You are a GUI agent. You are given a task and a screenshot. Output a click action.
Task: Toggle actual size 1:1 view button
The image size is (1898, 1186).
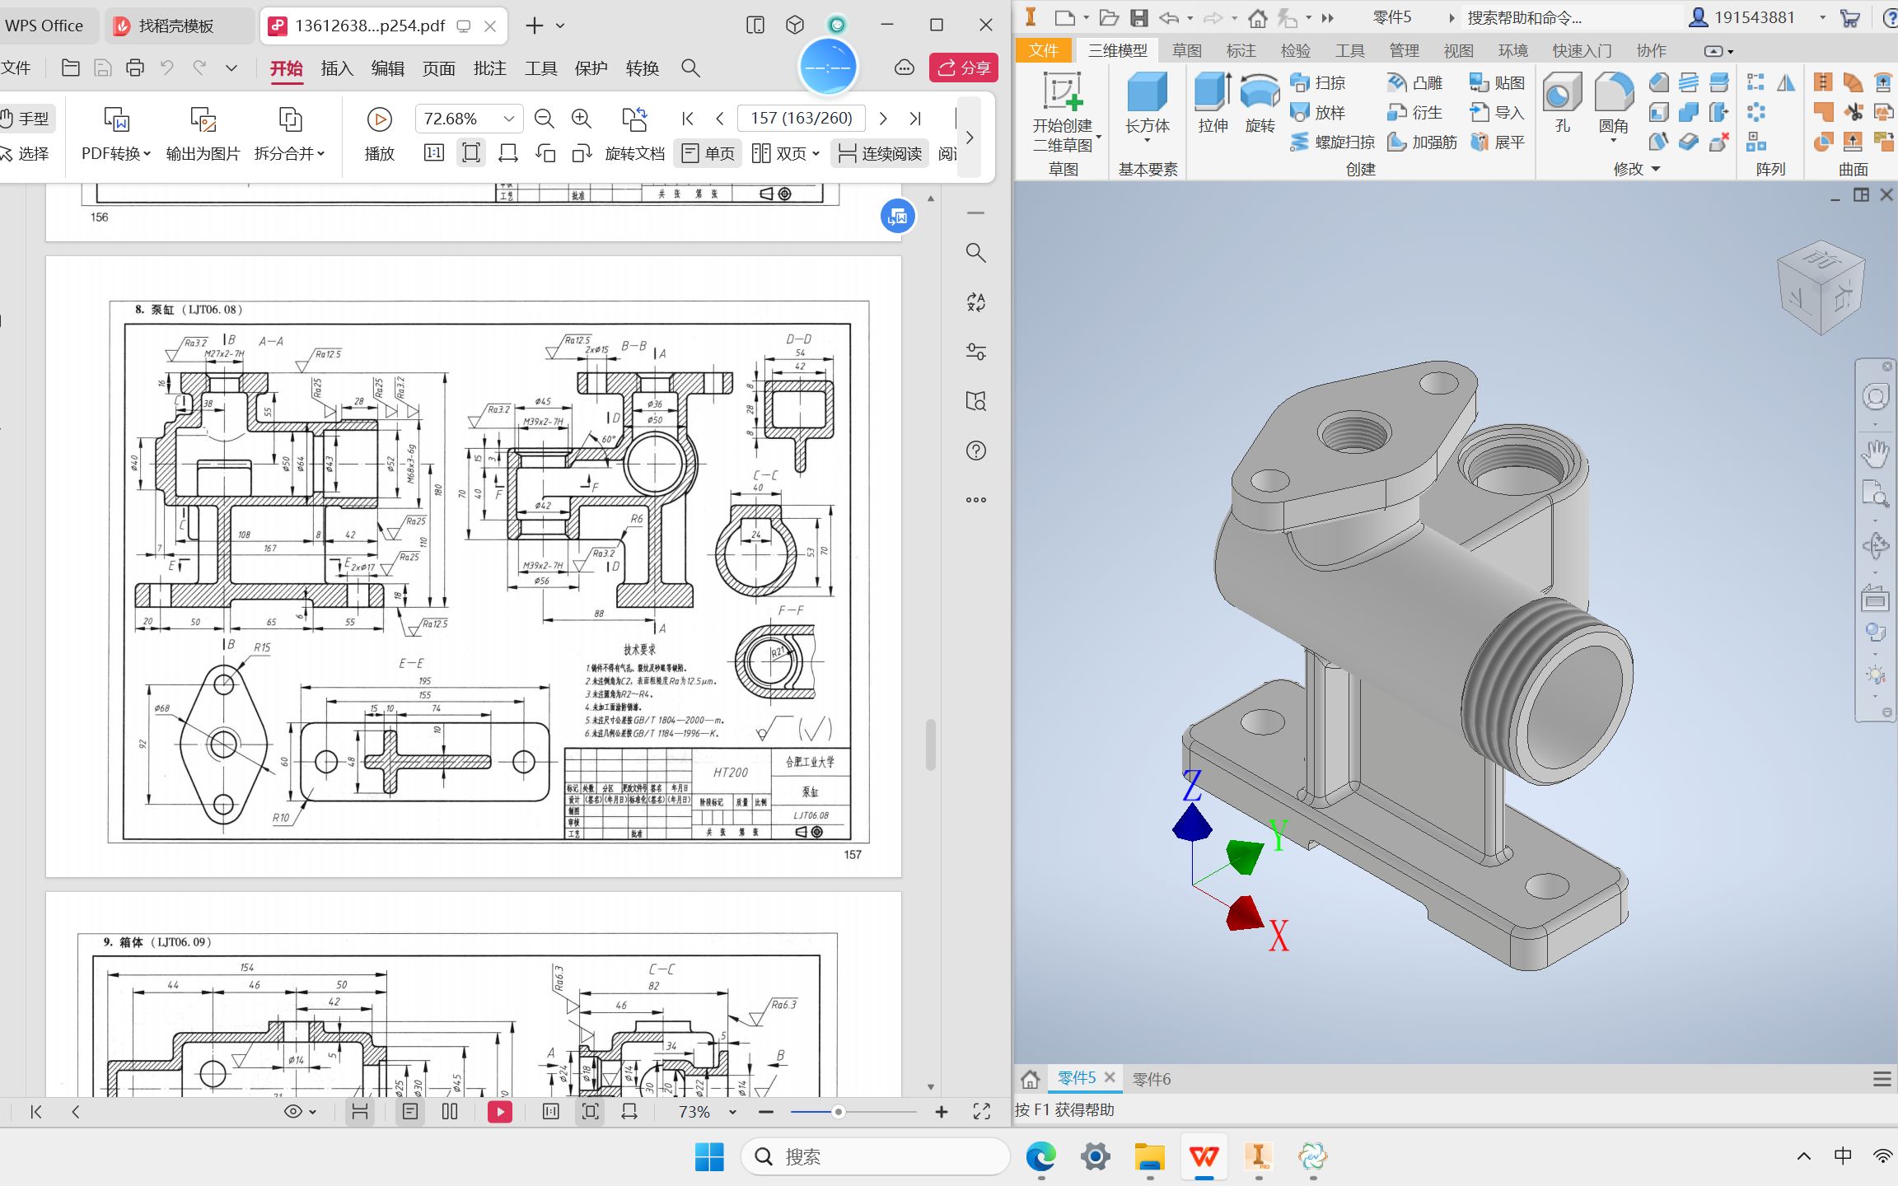click(434, 153)
